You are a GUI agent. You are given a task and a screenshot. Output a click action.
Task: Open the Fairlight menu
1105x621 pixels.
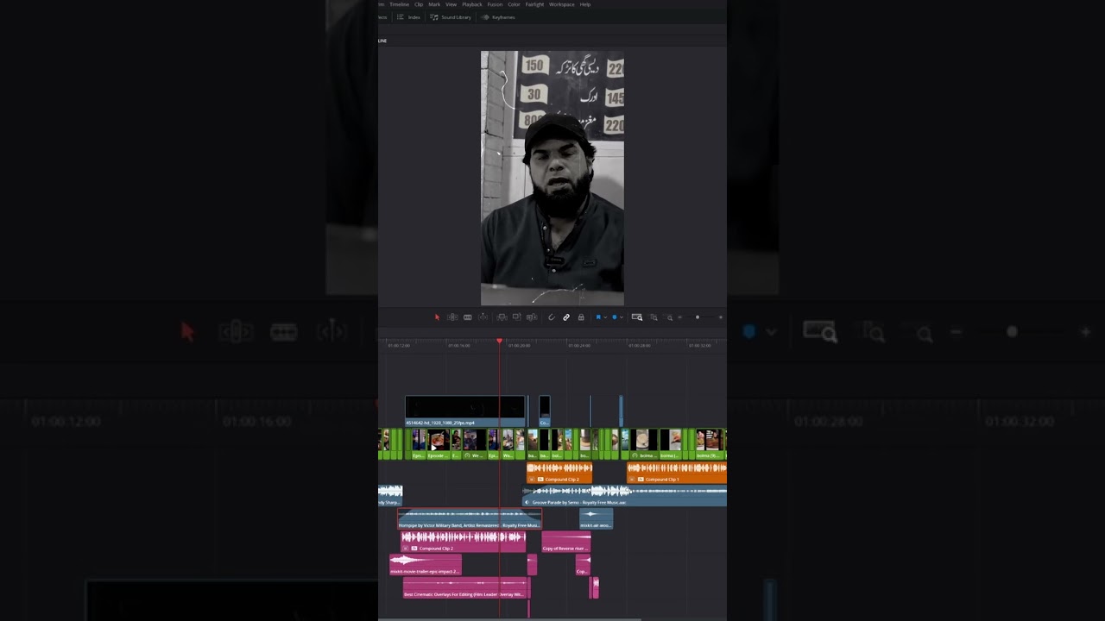(534, 4)
